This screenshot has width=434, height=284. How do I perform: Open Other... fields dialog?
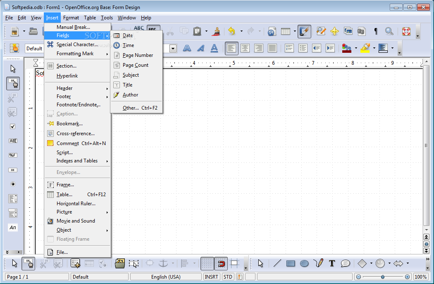(x=136, y=108)
